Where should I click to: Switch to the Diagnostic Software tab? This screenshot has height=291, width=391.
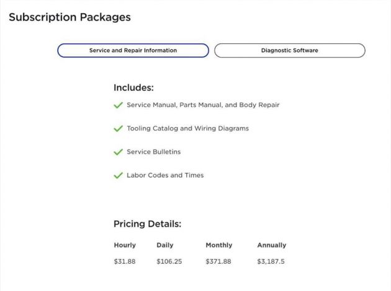point(289,50)
